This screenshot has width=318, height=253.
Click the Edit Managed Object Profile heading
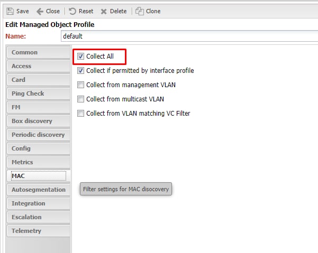(50, 25)
